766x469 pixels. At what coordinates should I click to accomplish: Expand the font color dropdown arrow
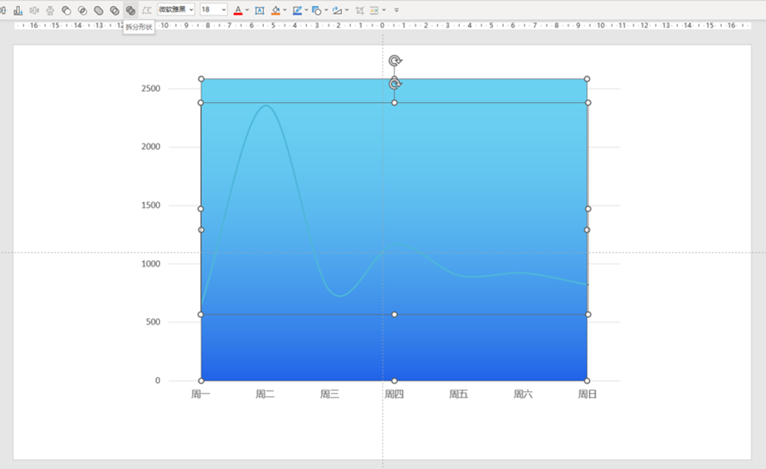pos(247,10)
